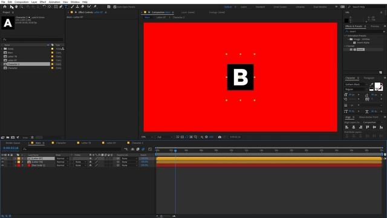387x218 pixels.
Task: Open the font family dropdown in Character panel
Action: [356, 85]
